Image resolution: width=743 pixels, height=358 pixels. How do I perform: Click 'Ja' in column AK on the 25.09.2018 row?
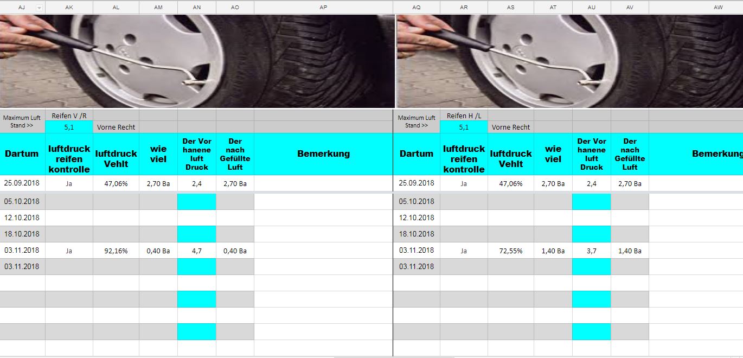tap(69, 183)
